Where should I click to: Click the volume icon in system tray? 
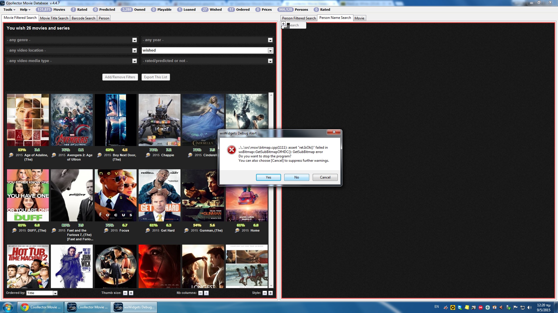530,307
